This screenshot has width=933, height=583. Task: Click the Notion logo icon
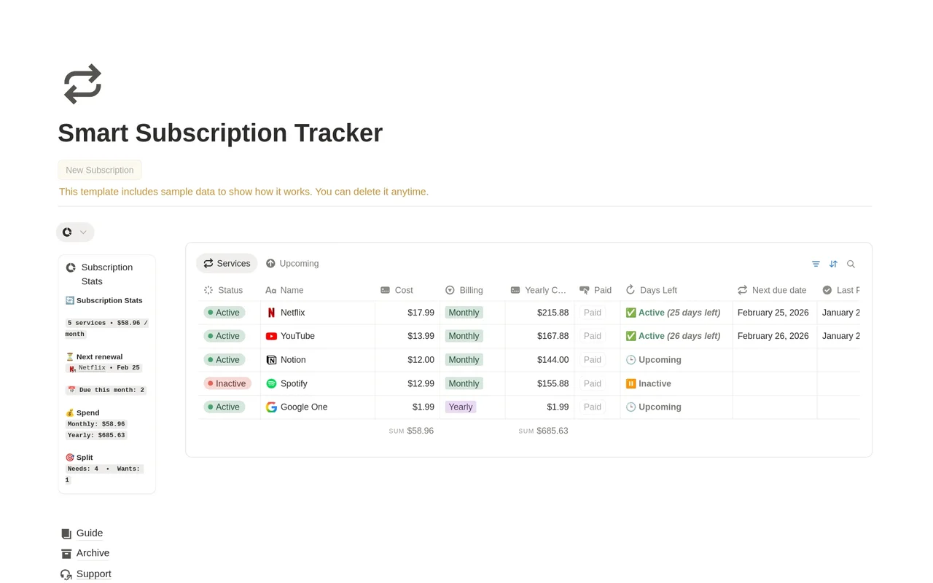271,360
